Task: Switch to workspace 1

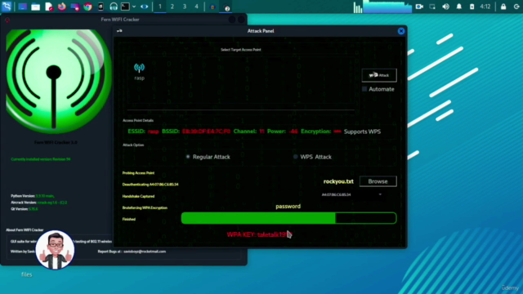Action: (x=160, y=7)
